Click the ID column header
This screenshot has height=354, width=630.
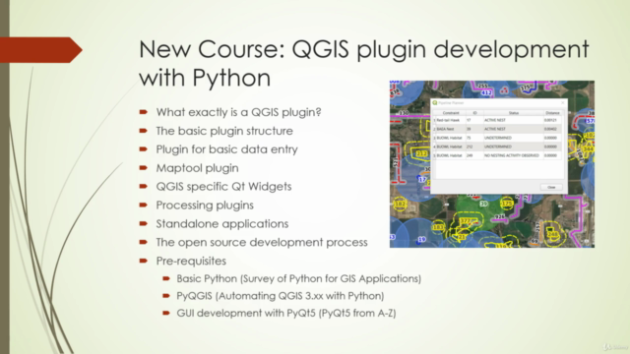click(x=474, y=113)
